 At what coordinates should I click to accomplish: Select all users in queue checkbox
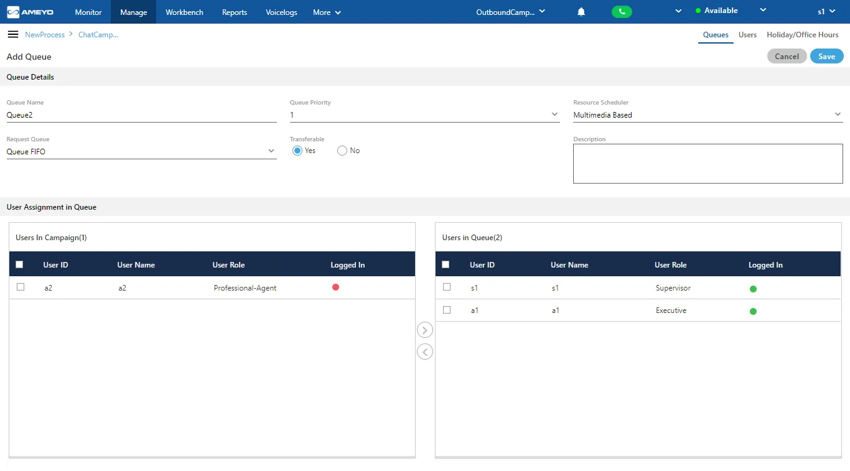(446, 264)
